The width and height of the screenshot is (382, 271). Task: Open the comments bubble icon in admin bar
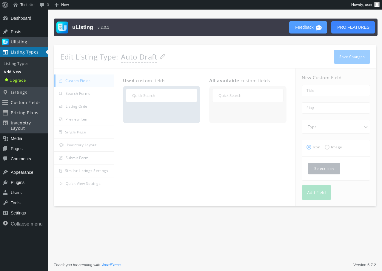pyautogui.click(x=42, y=5)
